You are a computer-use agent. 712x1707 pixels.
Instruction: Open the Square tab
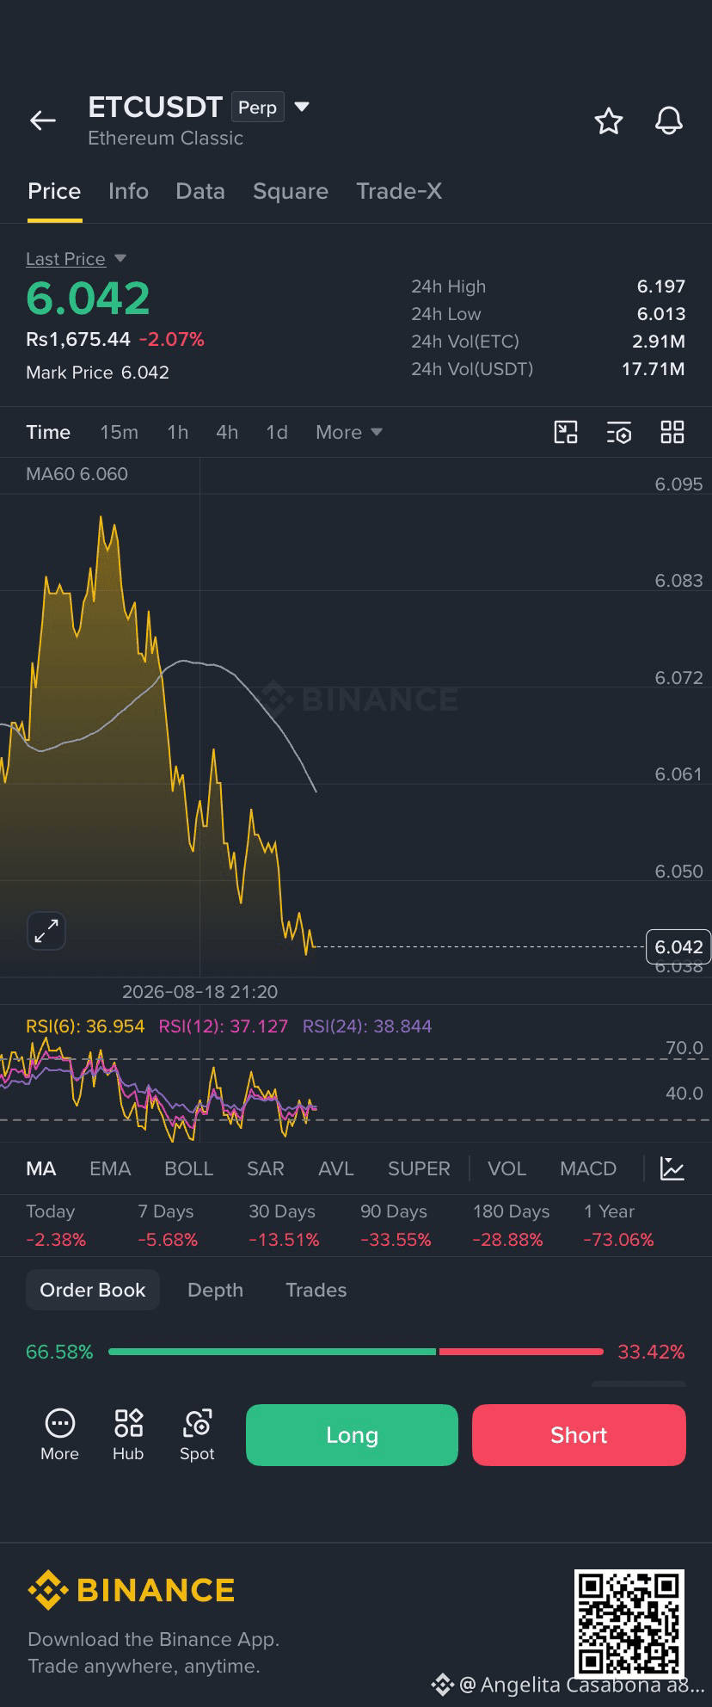291,191
